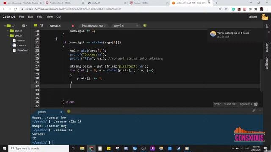Select the caesar file in tree
The height and width of the screenshot is (152, 271).
(x=21, y=41)
